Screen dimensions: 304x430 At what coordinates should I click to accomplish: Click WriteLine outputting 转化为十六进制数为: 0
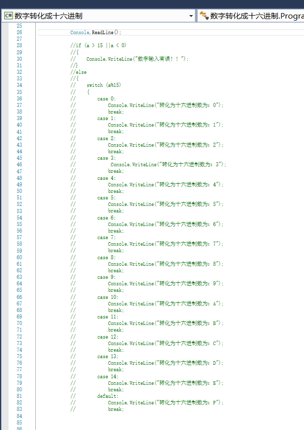click(166, 105)
